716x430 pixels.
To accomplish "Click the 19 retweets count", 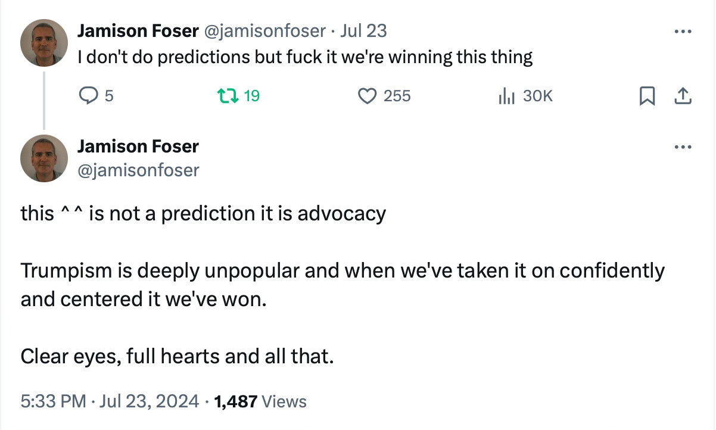I will click(x=252, y=95).
